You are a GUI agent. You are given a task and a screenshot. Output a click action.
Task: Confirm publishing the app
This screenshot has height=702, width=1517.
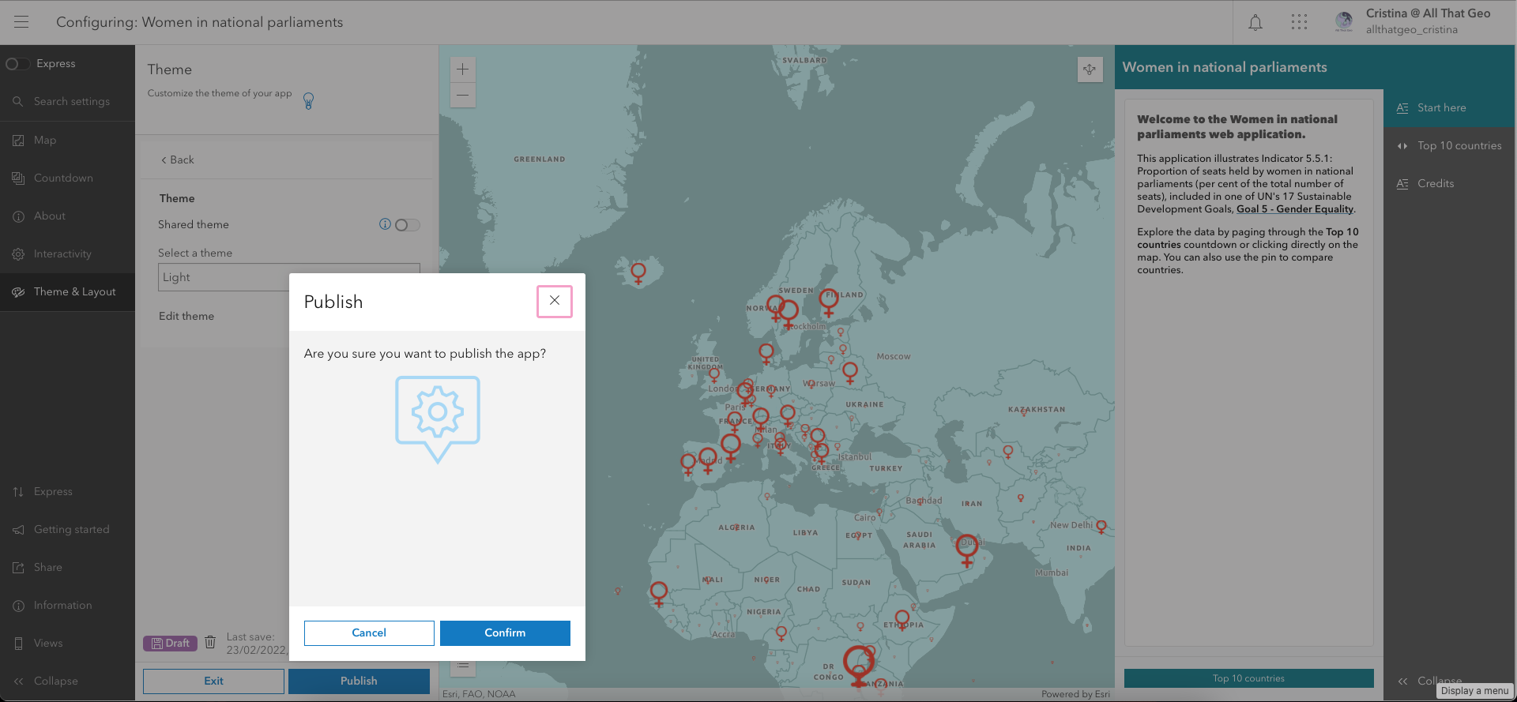point(505,633)
